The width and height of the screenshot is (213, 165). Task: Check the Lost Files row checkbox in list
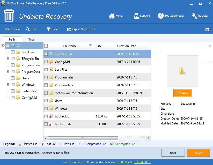click(x=46, y=70)
